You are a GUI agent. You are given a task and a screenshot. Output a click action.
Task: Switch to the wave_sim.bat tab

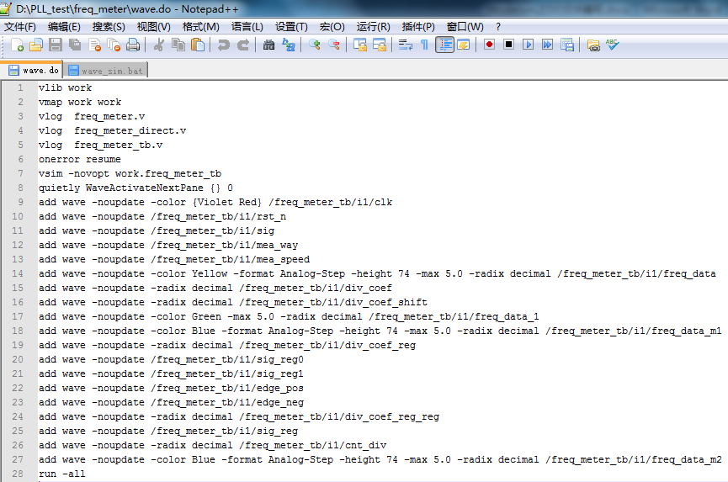(105, 71)
